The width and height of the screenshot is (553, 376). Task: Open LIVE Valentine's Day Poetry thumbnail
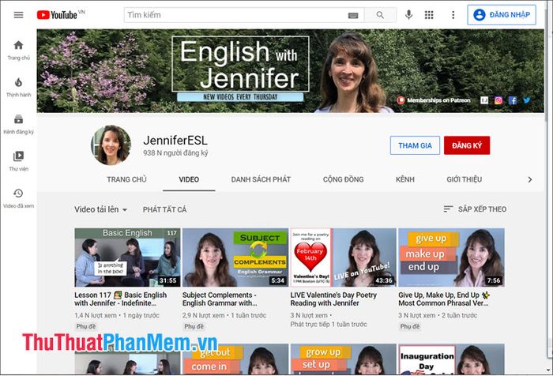pyautogui.click(x=343, y=258)
